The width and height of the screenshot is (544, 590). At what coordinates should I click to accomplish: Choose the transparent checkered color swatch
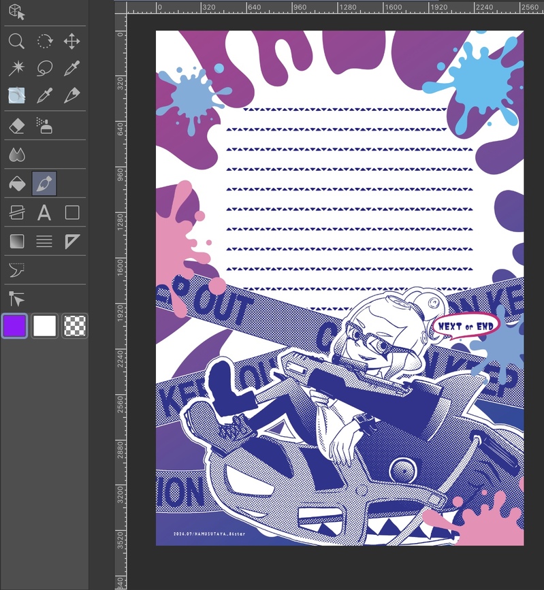click(x=74, y=326)
